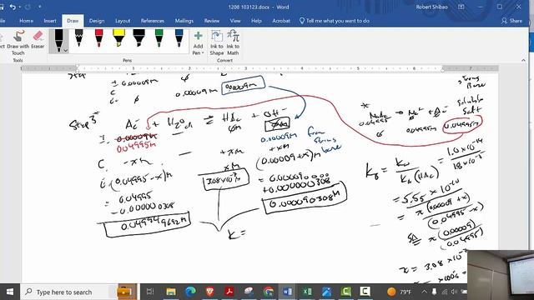Open the selected pen's options dropdown
Image resolution: width=534 pixels, height=300 pixels.
[x=66, y=51]
